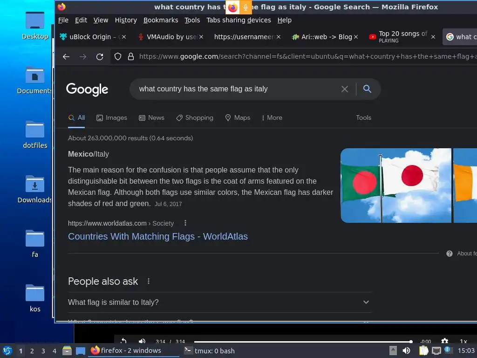Close the Ari::web Blog tab
This screenshot has height=358, width=477.
click(x=356, y=37)
